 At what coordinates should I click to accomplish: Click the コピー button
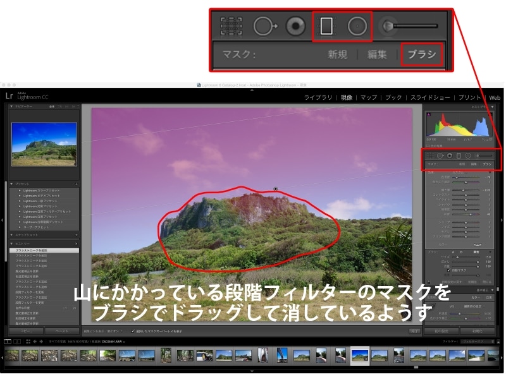25,330
